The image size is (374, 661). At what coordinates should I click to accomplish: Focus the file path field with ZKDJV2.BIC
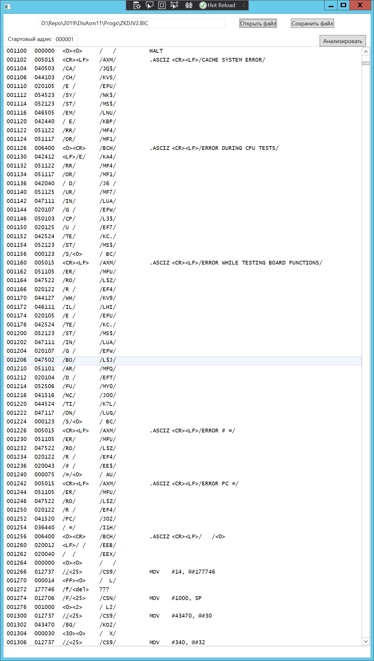pyautogui.click(x=132, y=23)
